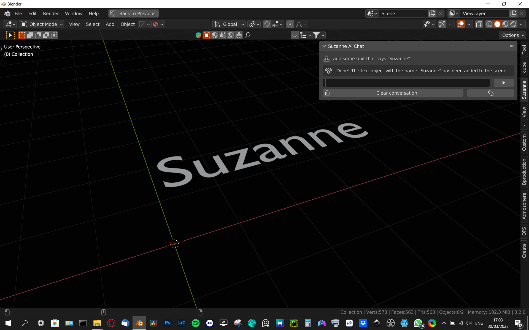Collapse the Suzanne AI Chat panel

pyautogui.click(x=324, y=46)
